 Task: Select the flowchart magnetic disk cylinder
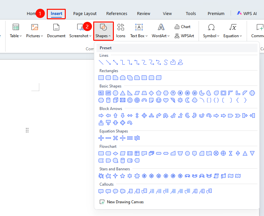[123, 161]
